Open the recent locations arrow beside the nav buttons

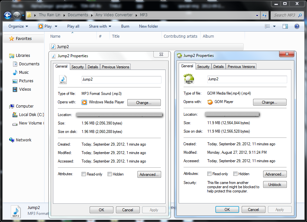pos(23,15)
